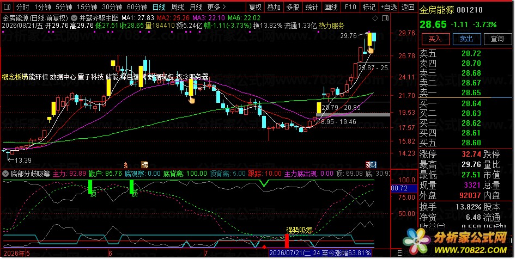Screen dimensions: 516x259
Task: Click the 并驾齐驱主图 indicator name
Action: [x=99, y=18]
